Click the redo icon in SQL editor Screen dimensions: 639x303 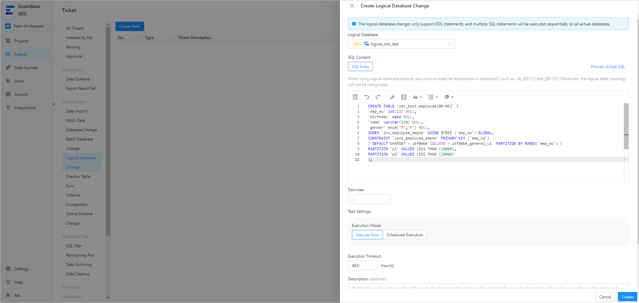378,97
